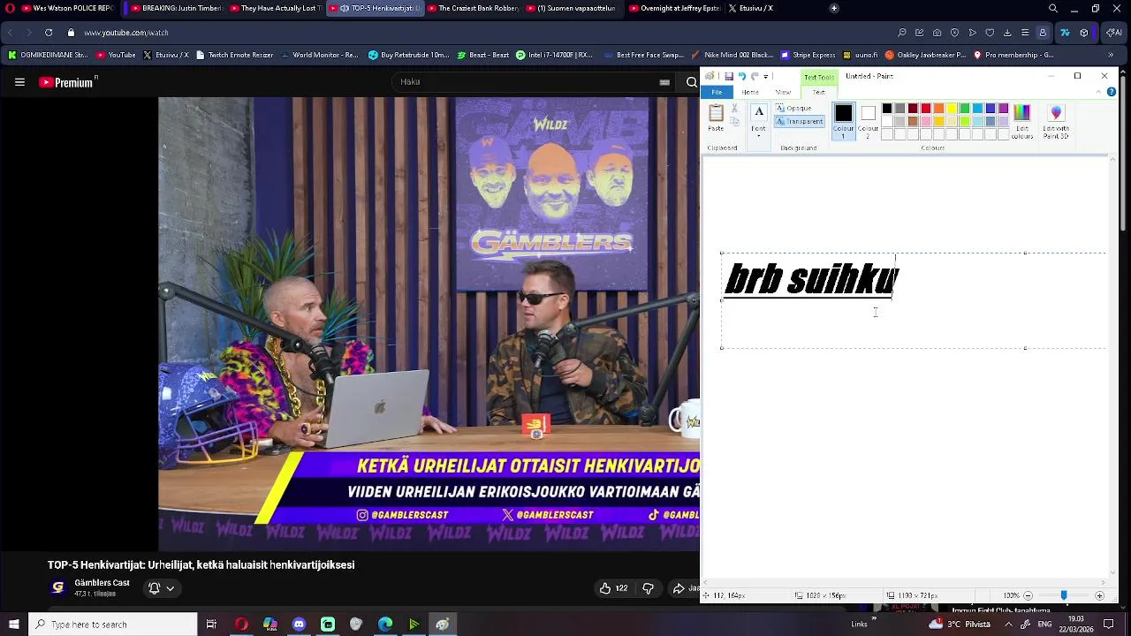The height and width of the screenshot is (636, 1131).
Task: Pick the red swatch in the palette
Action: [925, 109]
